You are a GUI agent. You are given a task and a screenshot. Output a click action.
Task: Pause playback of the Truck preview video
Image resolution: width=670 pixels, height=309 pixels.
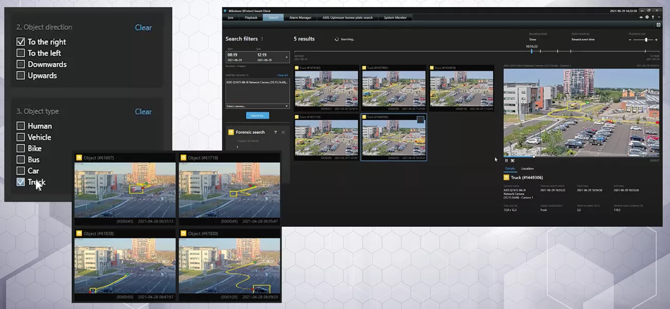[x=506, y=160]
